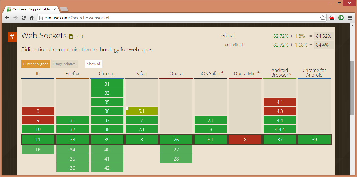Click the address bar URL field
357x177 pixels.
tap(179, 18)
